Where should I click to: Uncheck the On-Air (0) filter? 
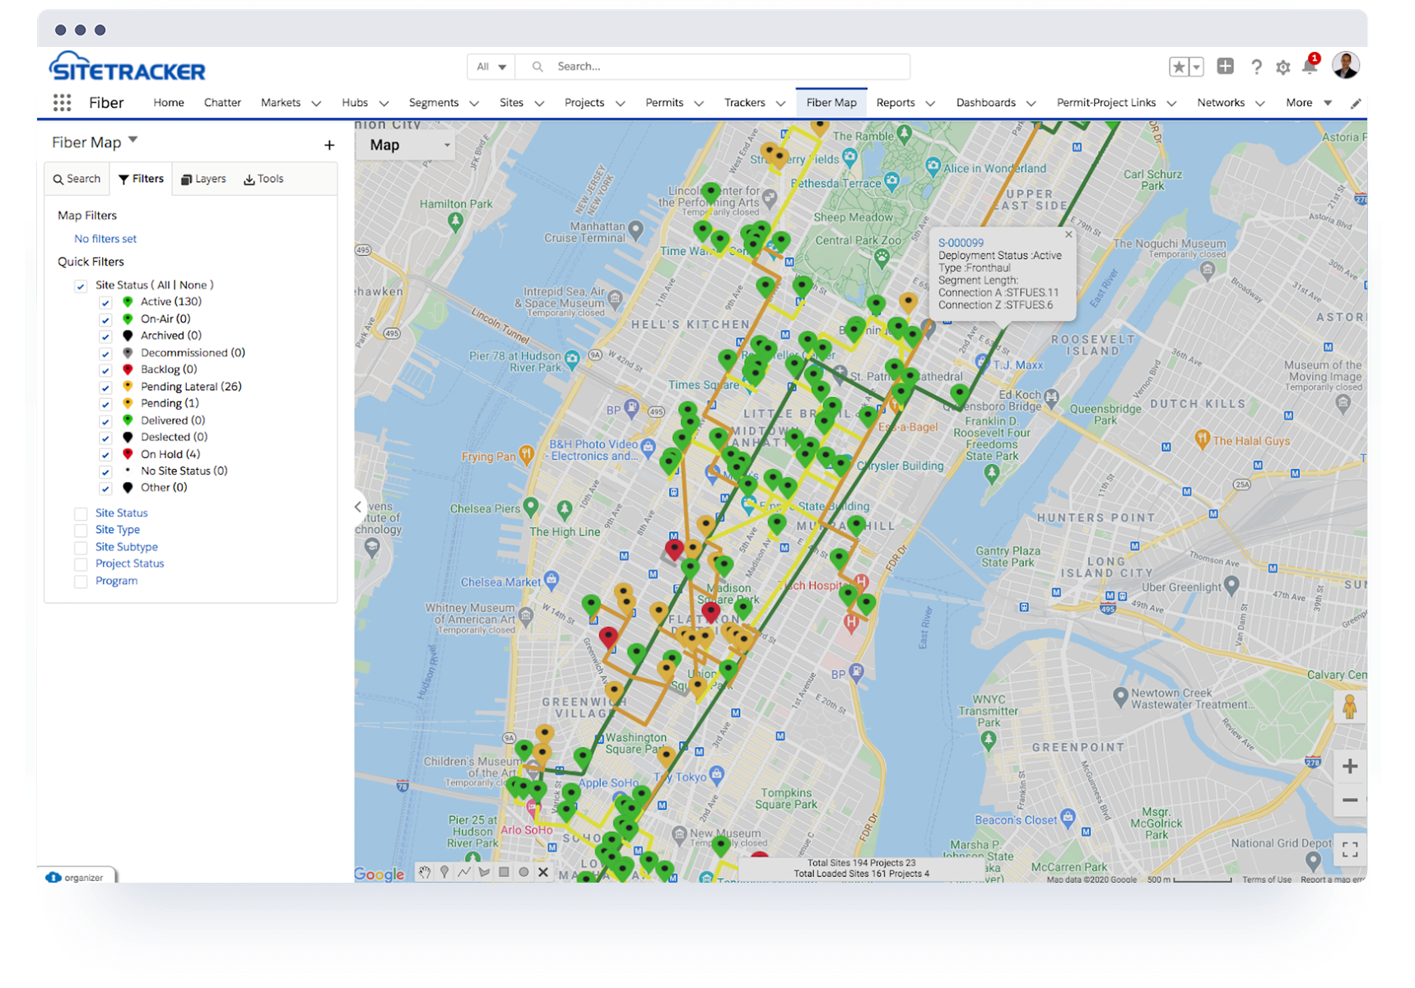(x=105, y=319)
